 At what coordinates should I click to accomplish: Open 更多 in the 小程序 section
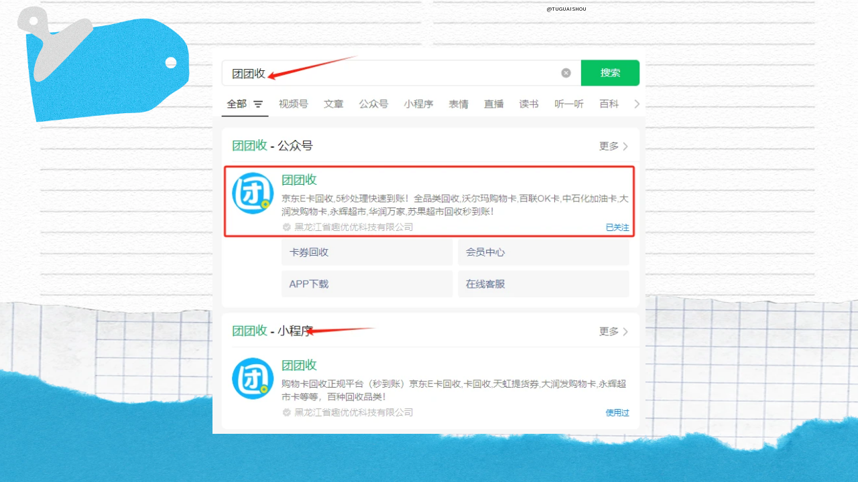(613, 331)
